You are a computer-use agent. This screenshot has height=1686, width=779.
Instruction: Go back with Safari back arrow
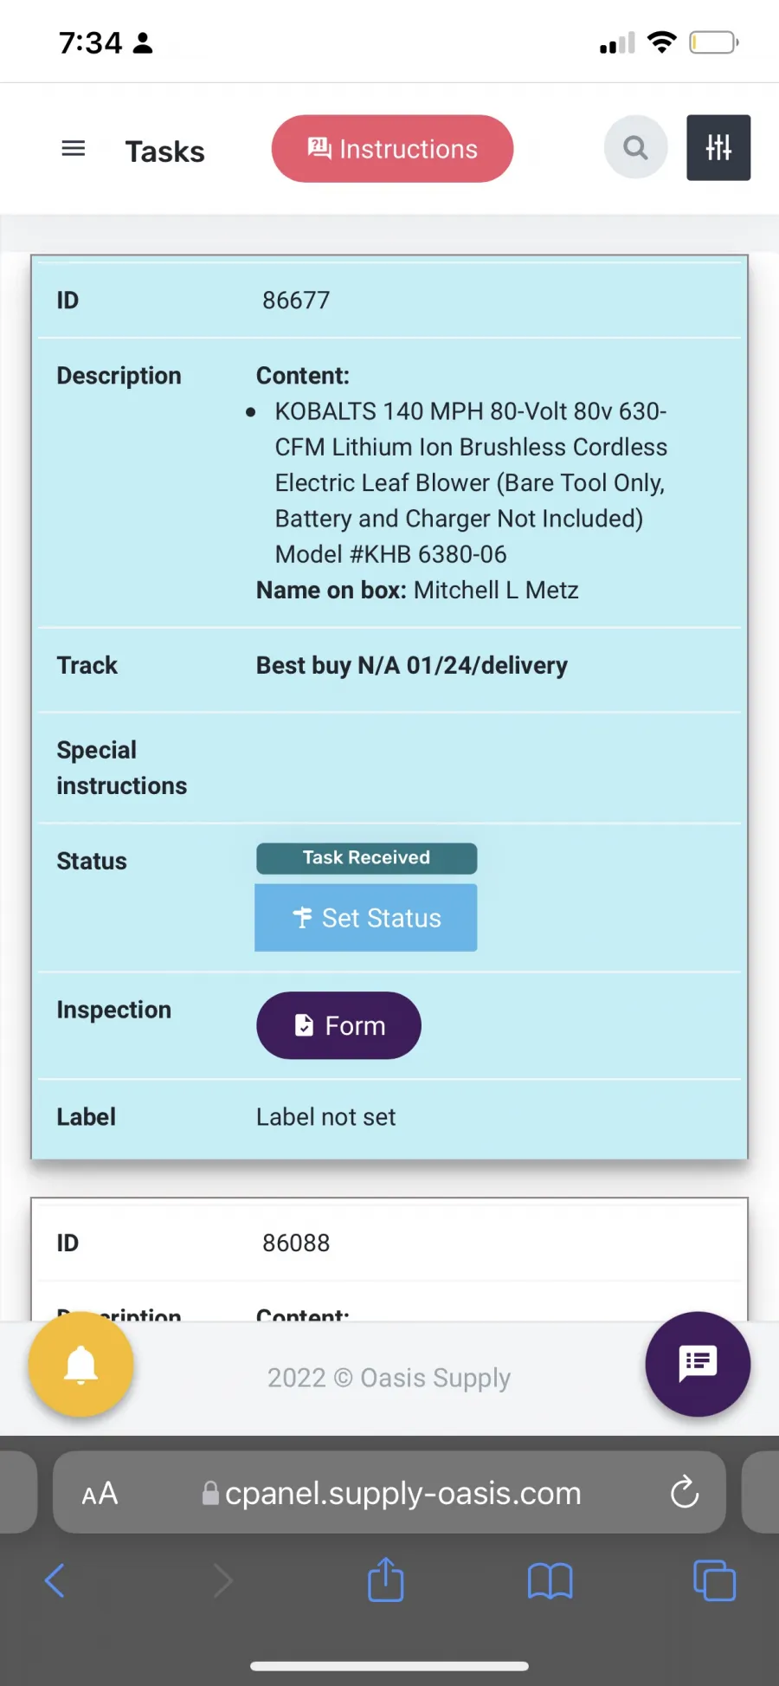55,1580
